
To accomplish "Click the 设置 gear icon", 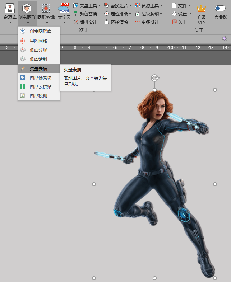I will (174, 14).
